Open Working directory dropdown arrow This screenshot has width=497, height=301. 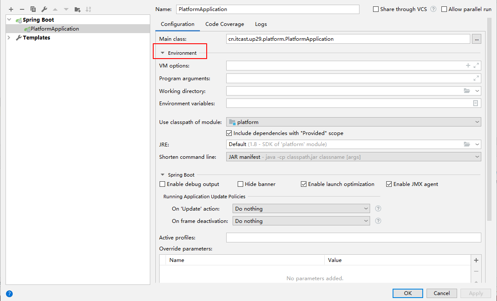coord(477,91)
